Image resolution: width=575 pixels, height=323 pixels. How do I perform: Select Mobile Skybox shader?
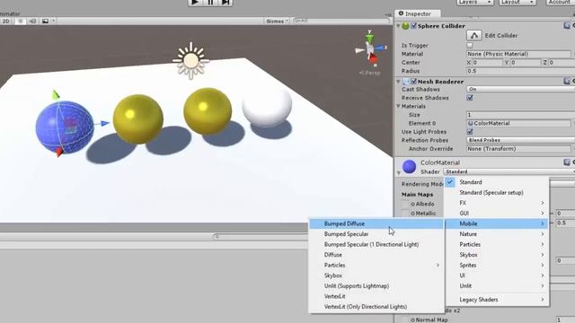[x=376, y=275]
